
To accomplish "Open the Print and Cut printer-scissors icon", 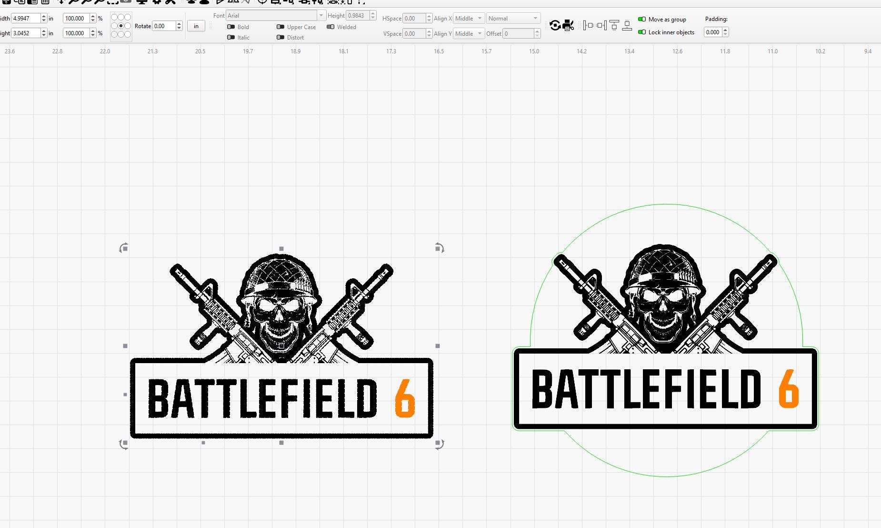I will pos(568,25).
